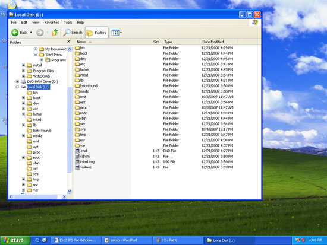
Task: Select the initrd.img file icon
Action: click(77, 162)
